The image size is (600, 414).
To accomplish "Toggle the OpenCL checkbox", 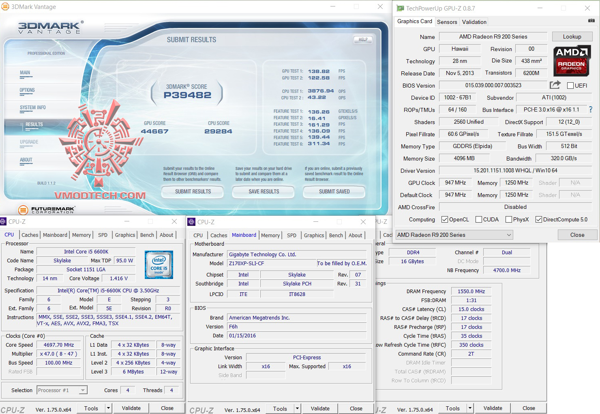I will point(445,219).
